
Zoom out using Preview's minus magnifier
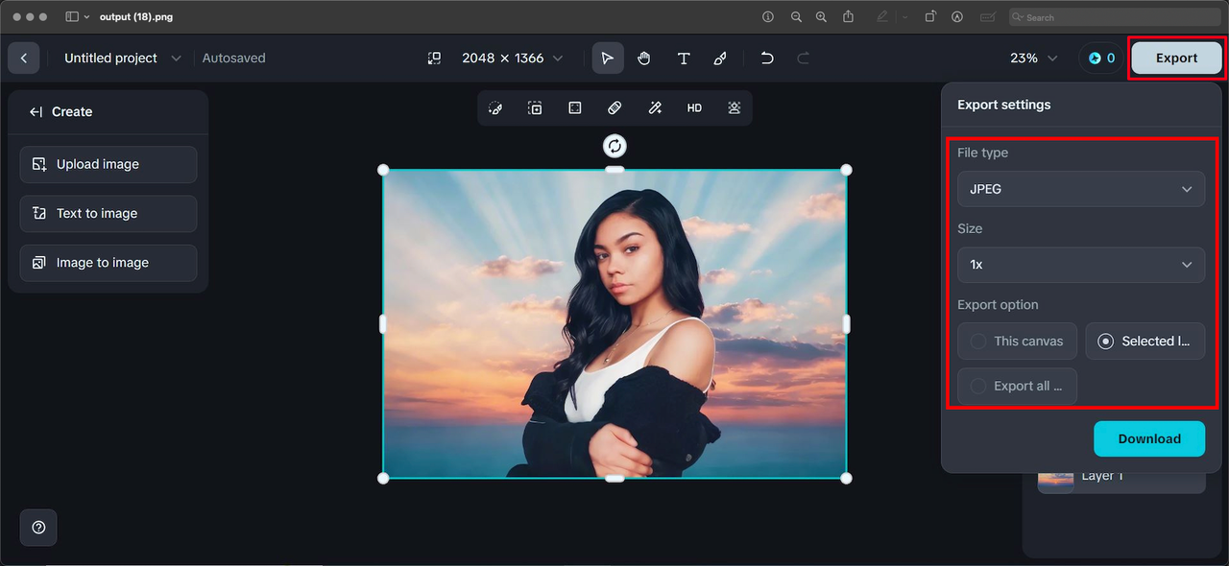796,17
